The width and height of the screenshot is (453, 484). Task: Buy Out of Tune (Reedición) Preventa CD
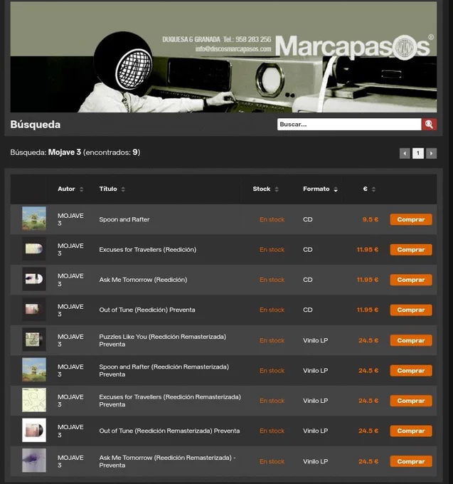411,310
